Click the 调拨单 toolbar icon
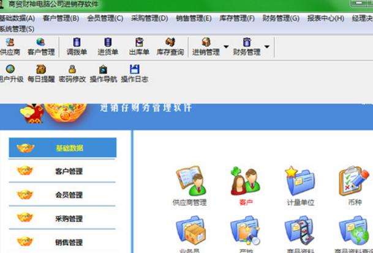Screen dimensions: 373x253 tap(77, 47)
